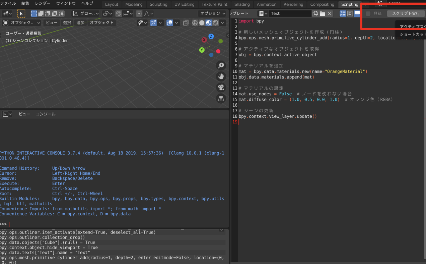Toggle line numbers display in text editor
Viewport: 426px width, 264px height.
point(343,13)
